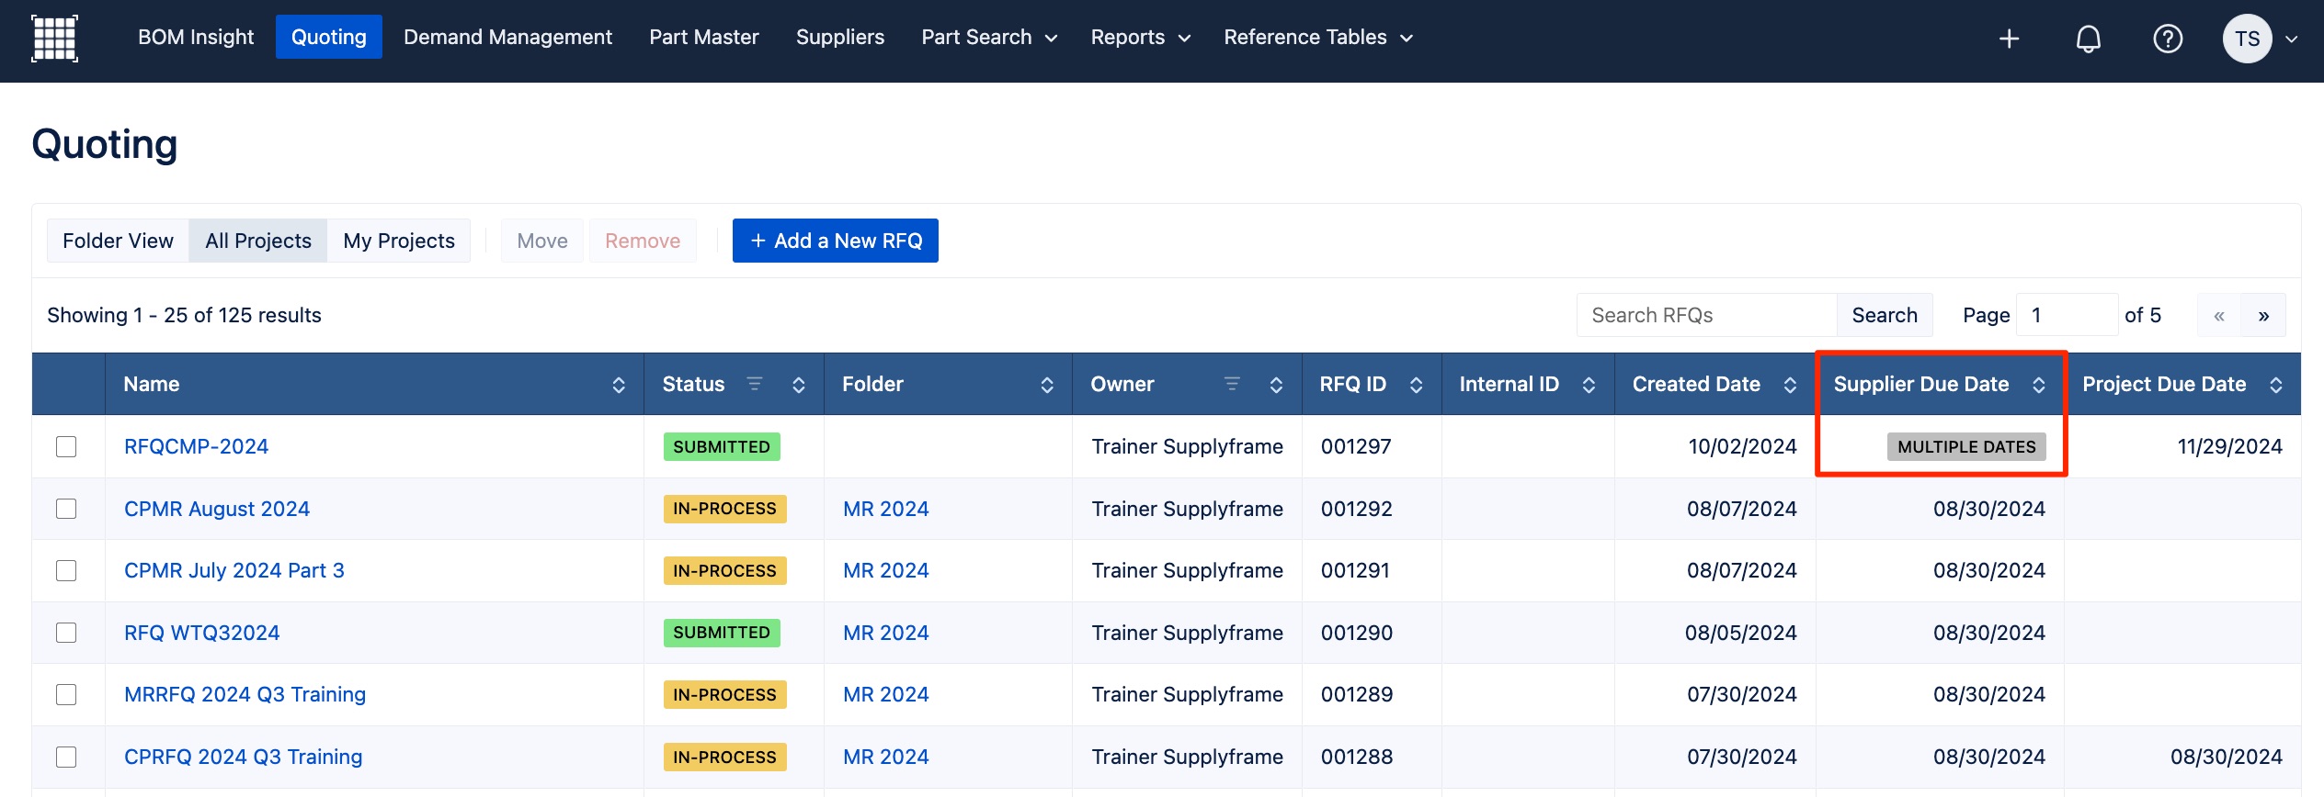This screenshot has width=2324, height=797.
Task: Select checkbox for RFQCMP-2024 row
Action: tap(66, 446)
